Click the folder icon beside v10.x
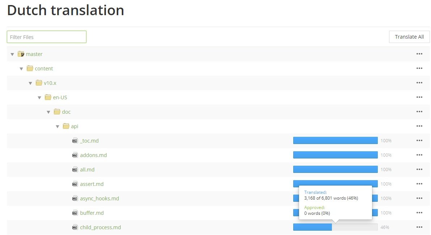Image resolution: width=431 pixels, height=235 pixels. coord(39,83)
